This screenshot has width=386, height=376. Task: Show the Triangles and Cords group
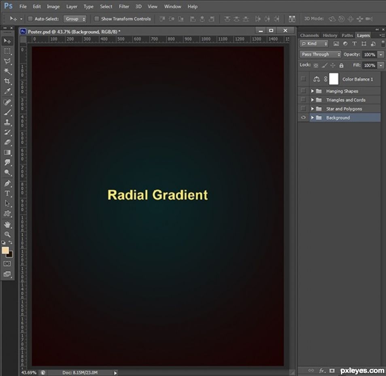[x=303, y=100]
